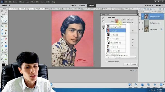
Task: Select the Red Eye Removal tool
Action: click(x=2, y=26)
